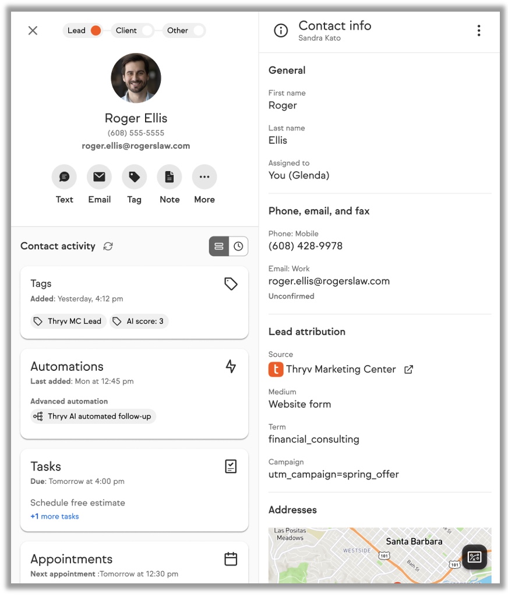This screenshot has height=595, width=508.
Task: Click the Email envelope icon
Action: point(99,177)
